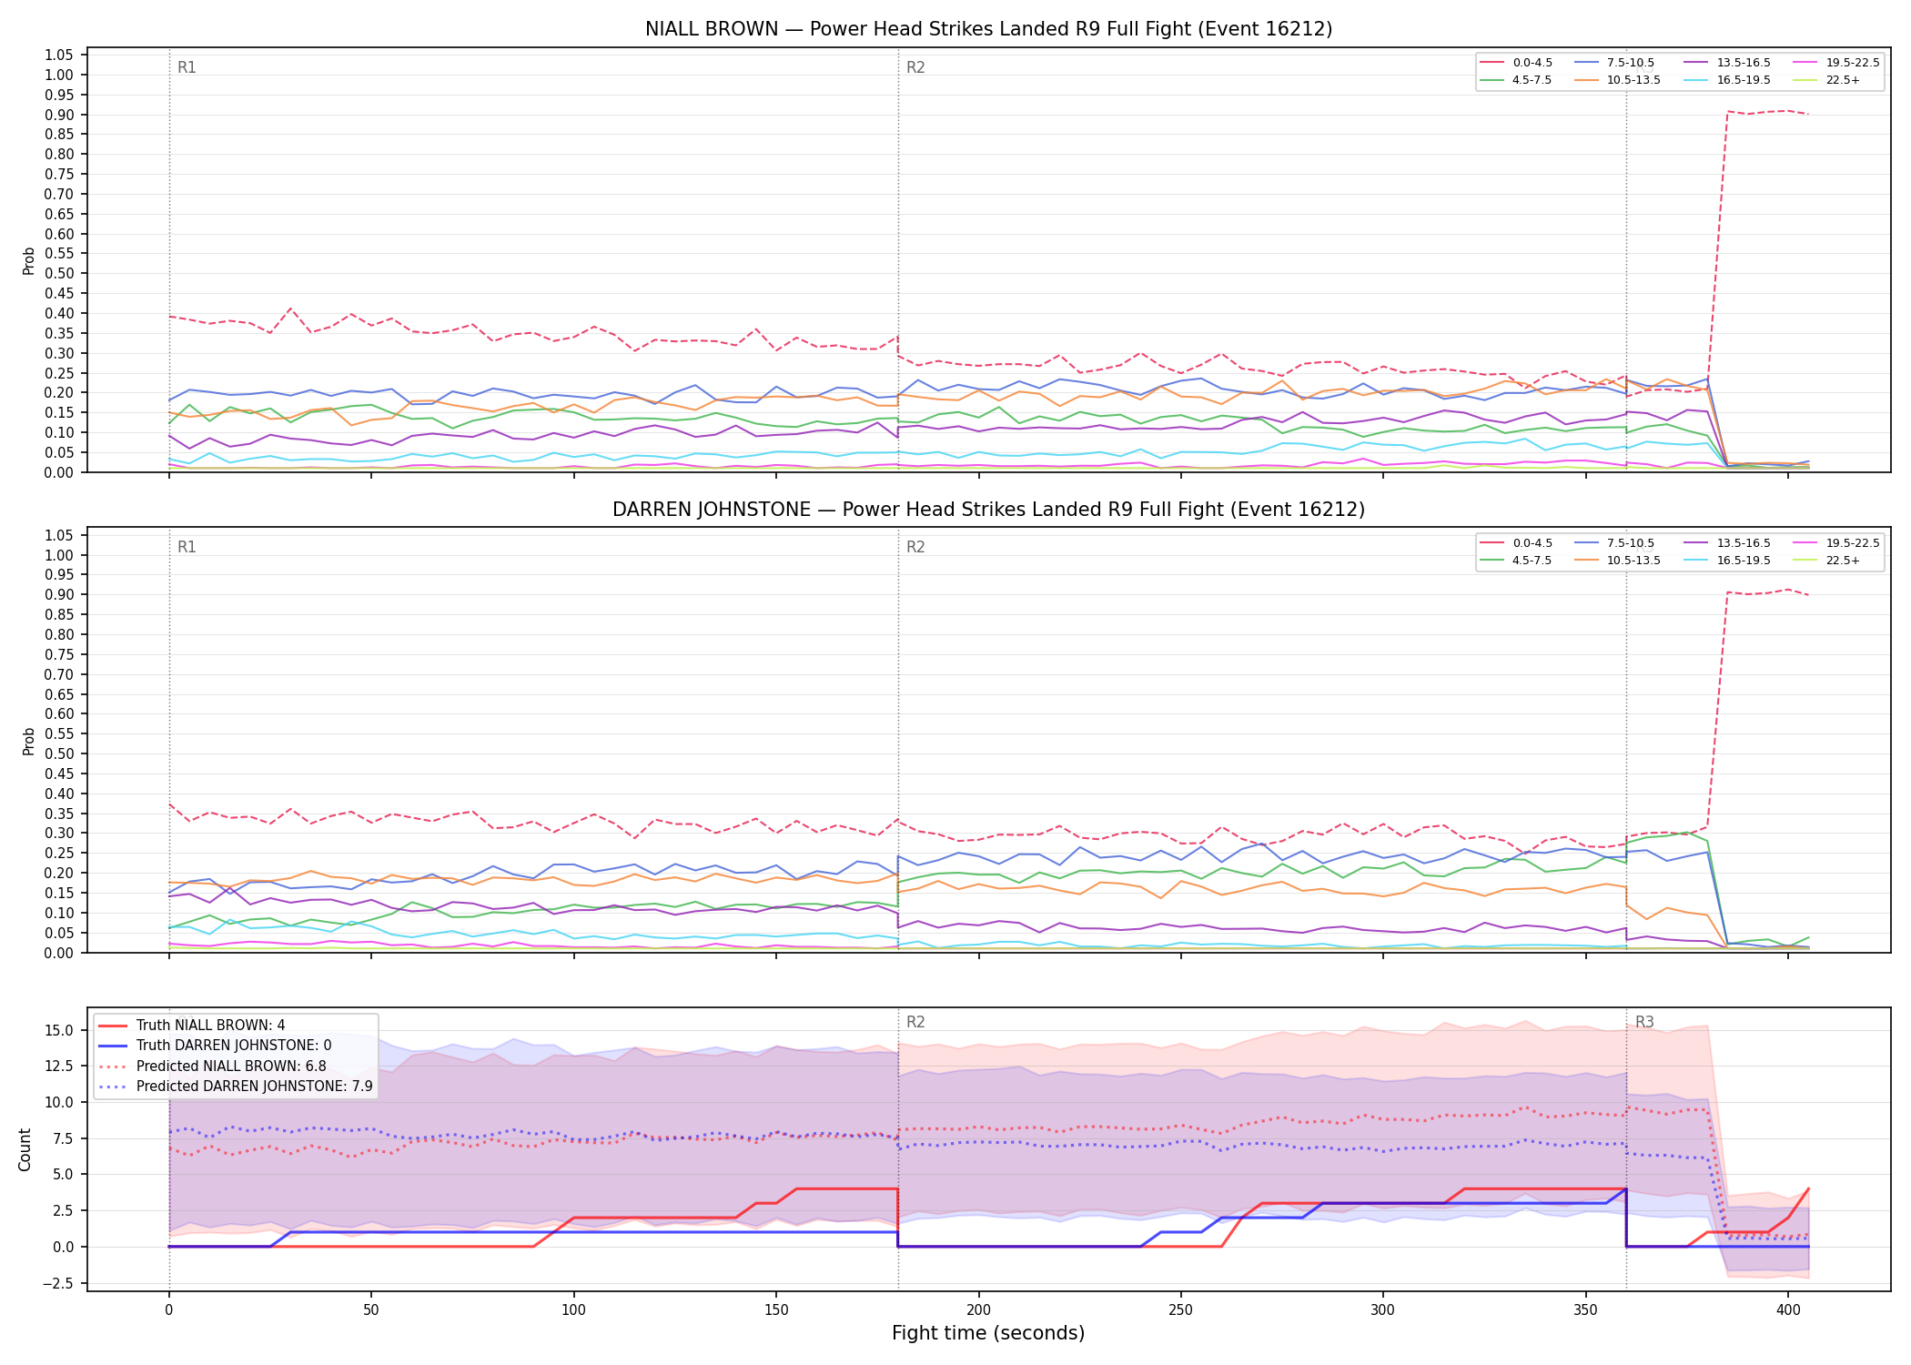Image resolution: width=1911 pixels, height=1365 pixels.
Task: Click the 1.05 y-tick of Niall Brown chart
Action: tap(59, 56)
